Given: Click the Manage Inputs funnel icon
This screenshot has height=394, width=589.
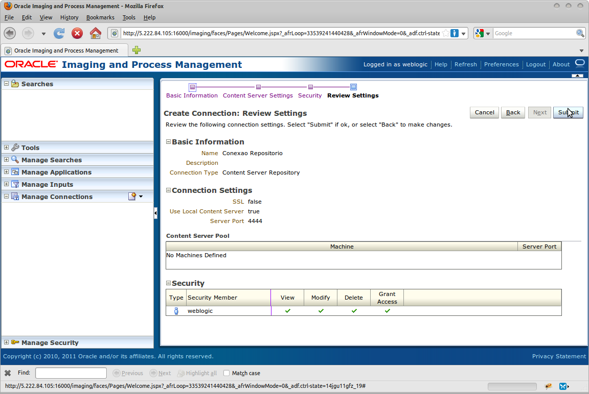Looking at the screenshot, I should click(15, 184).
